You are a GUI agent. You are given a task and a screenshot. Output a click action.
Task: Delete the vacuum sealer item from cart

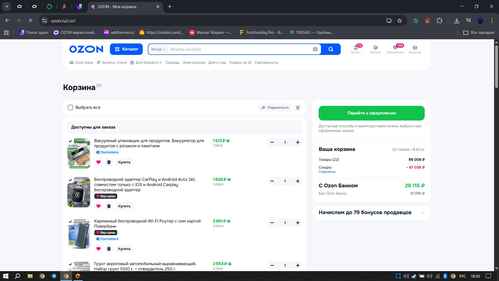[x=109, y=162]
